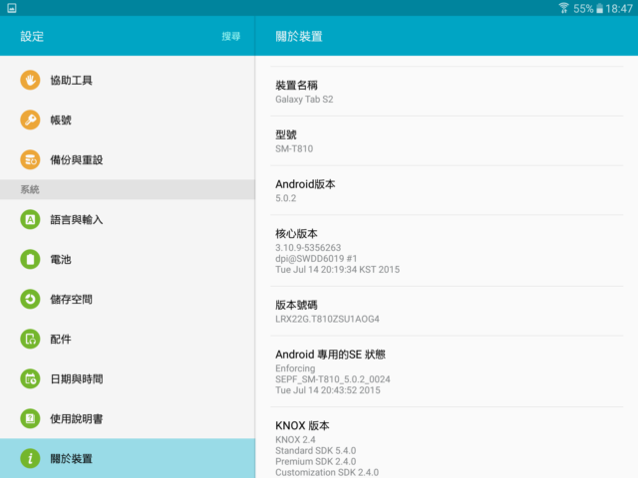Screen dimensions: 638x478
Task: Tap the 系統 section header
Action: tap(128, 189)
